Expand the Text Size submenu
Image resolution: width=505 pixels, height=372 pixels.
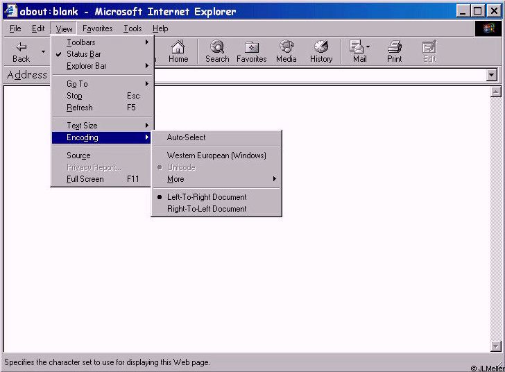(x=101, y=126)
